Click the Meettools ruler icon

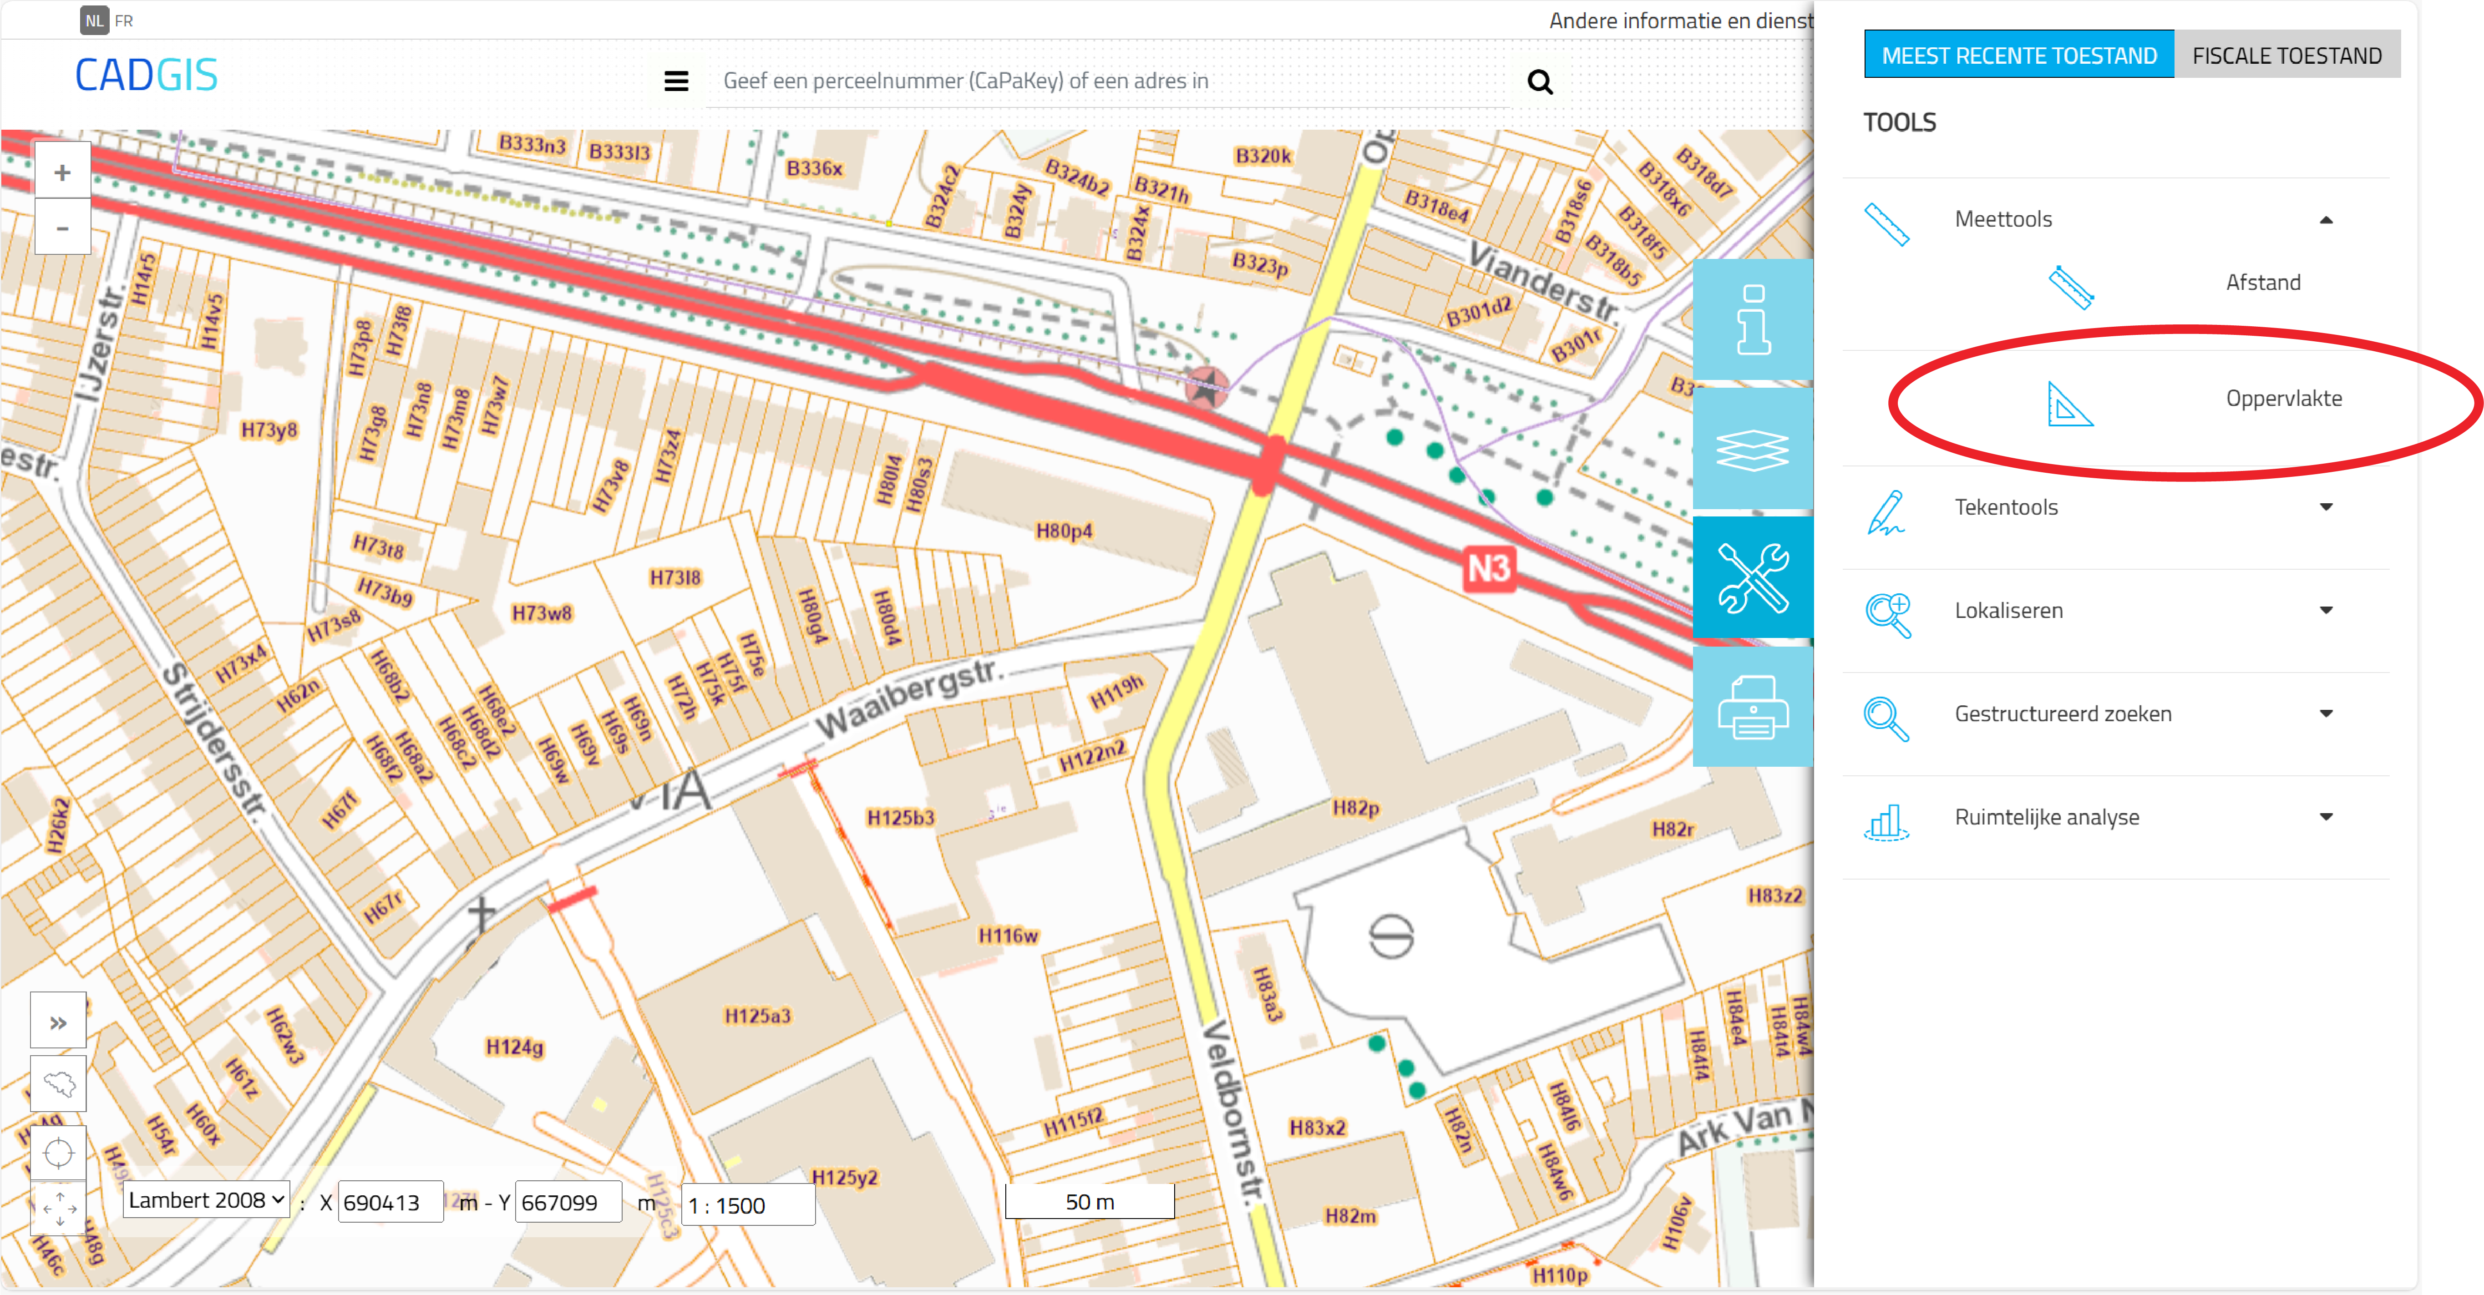click(1886, 224)
